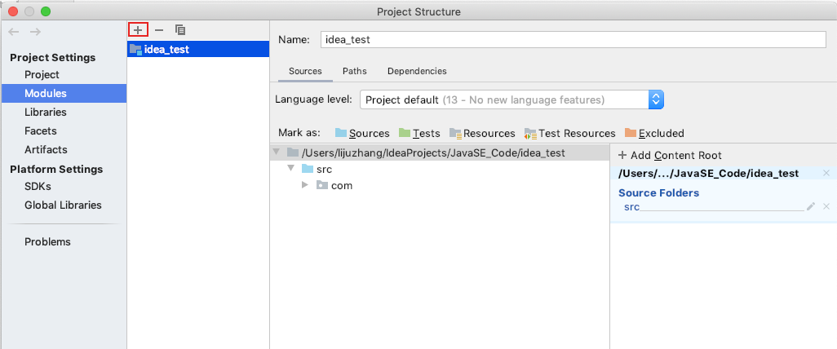Remove the src source folder entry
837x349 pixels.
click(x=826, y=206)
